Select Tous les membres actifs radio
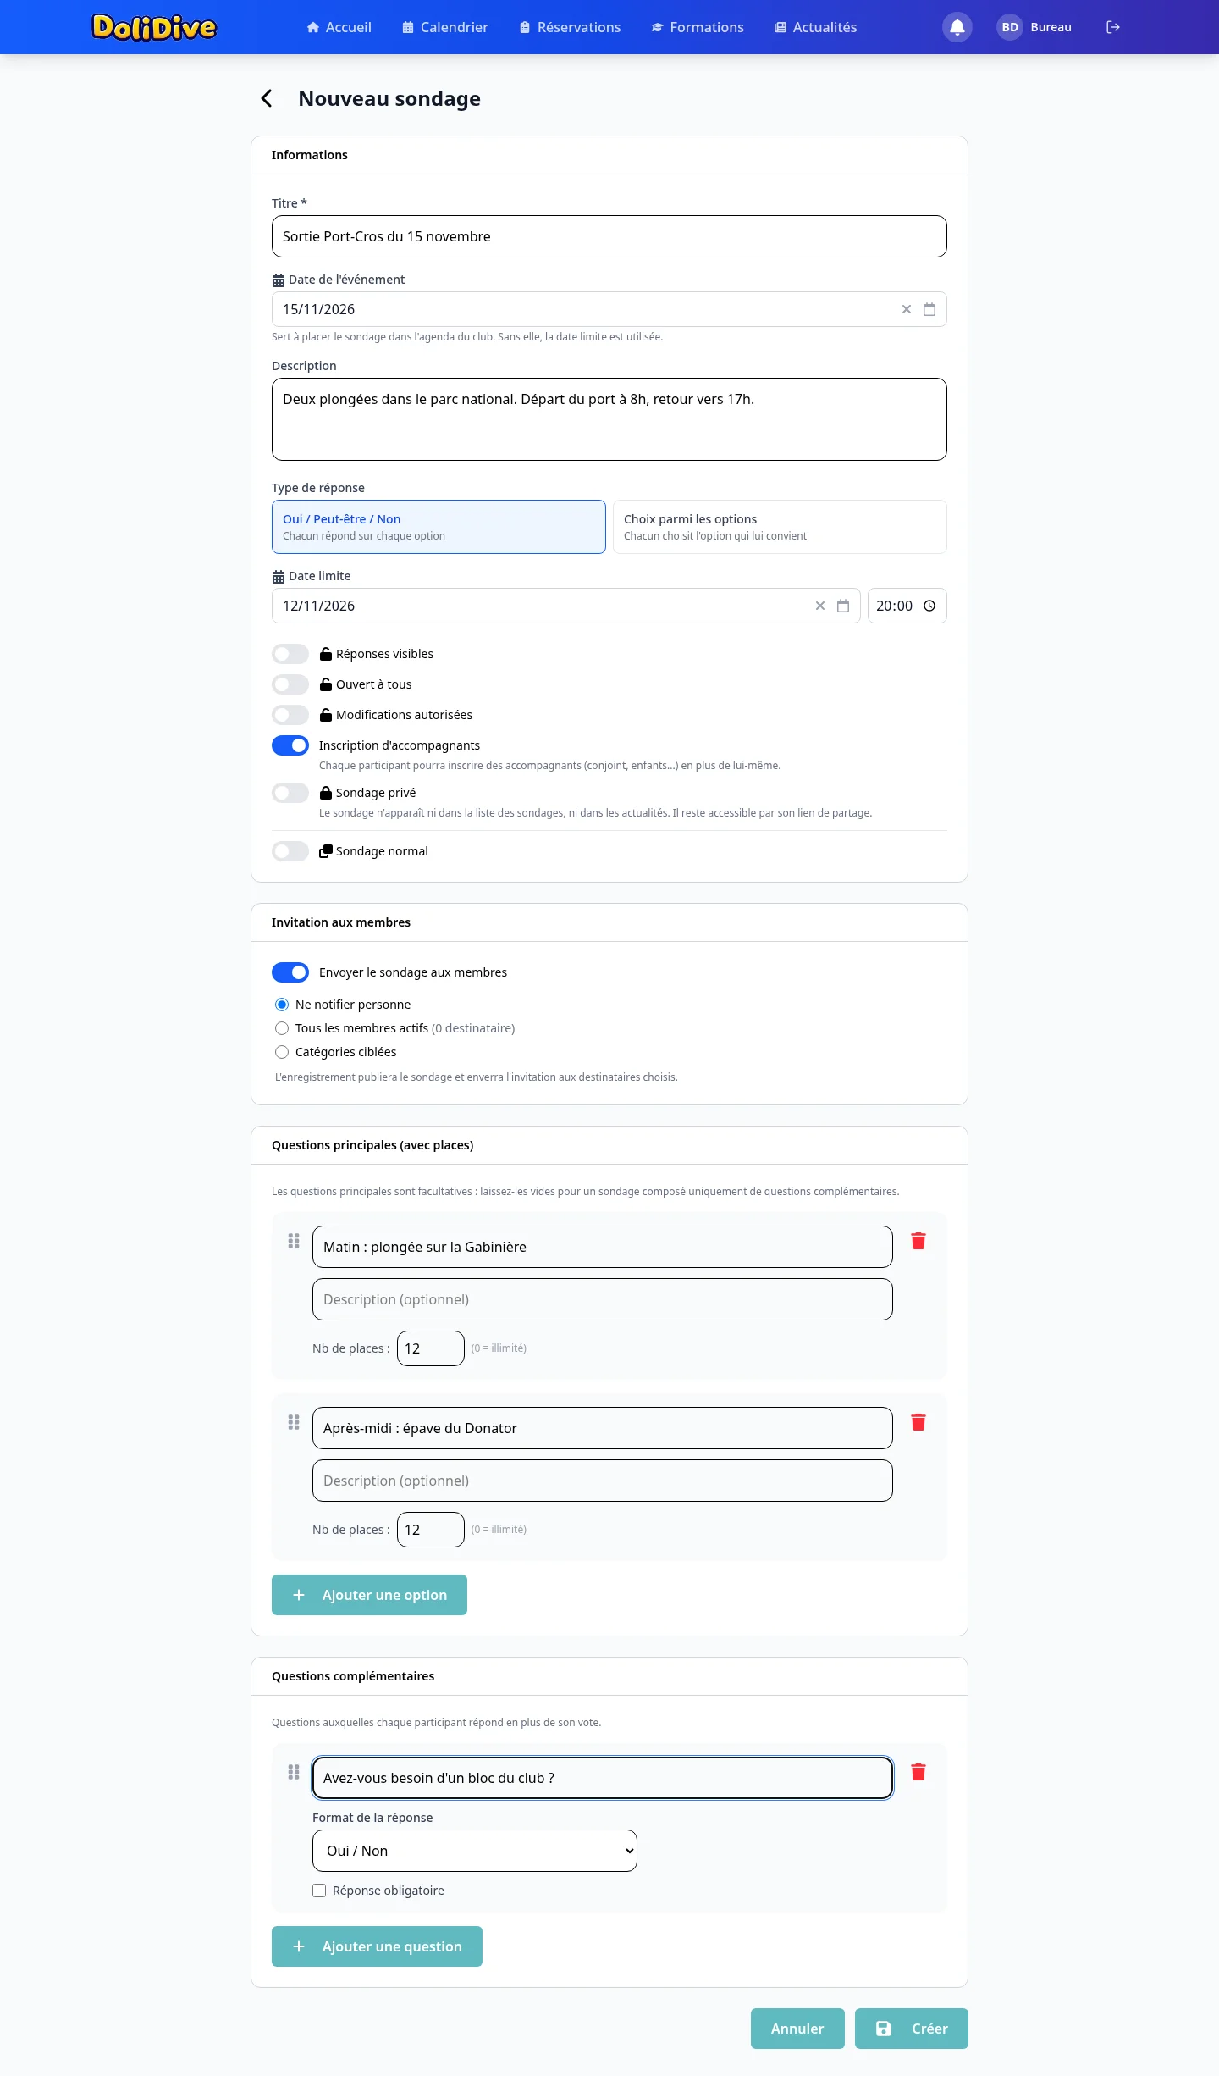This screenshot has width=1219, height=2076. [x=282, y=1028]
